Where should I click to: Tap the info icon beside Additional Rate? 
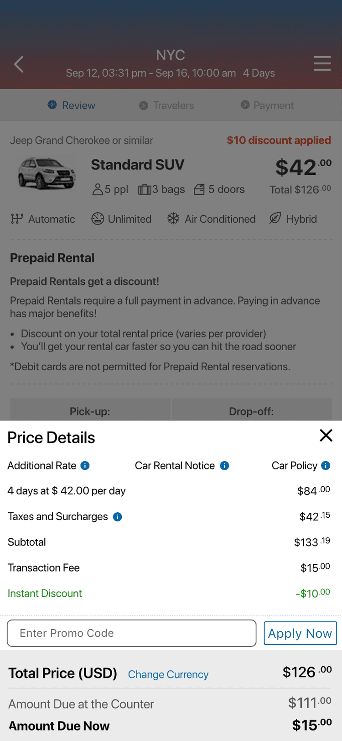click(85, 466)
